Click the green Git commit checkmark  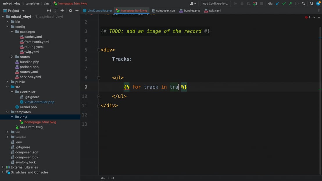click(284, 3)
